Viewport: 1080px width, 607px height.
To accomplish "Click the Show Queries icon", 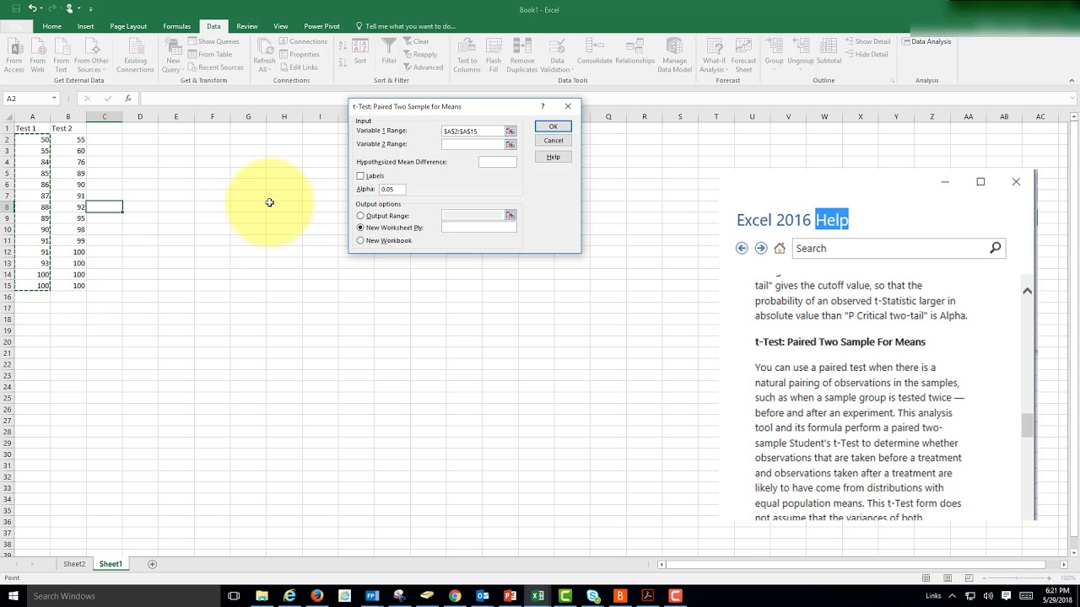I will pos(193,41).
